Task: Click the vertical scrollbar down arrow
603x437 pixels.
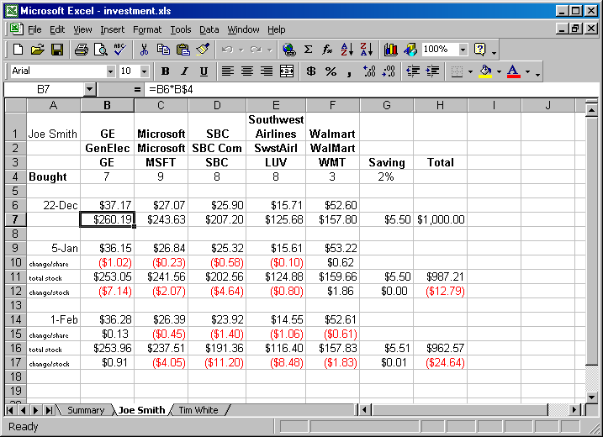Action: click(591, 397)
